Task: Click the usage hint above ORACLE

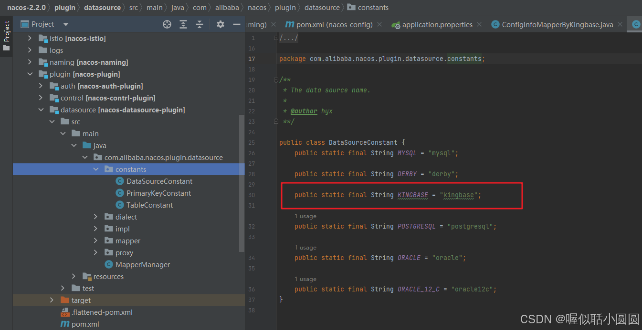Action: click(305, 248)
